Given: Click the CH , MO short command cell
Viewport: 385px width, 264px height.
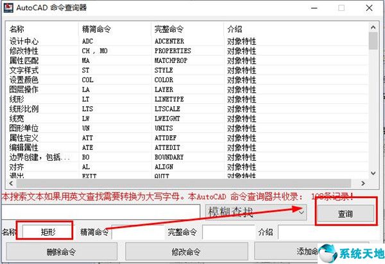Looking at the screenshot, I should (x=94, y=51).
